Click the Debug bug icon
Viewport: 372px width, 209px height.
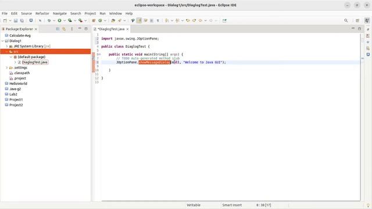49,21
